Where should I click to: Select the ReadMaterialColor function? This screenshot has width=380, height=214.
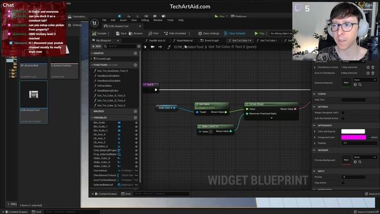click(107, 90)
